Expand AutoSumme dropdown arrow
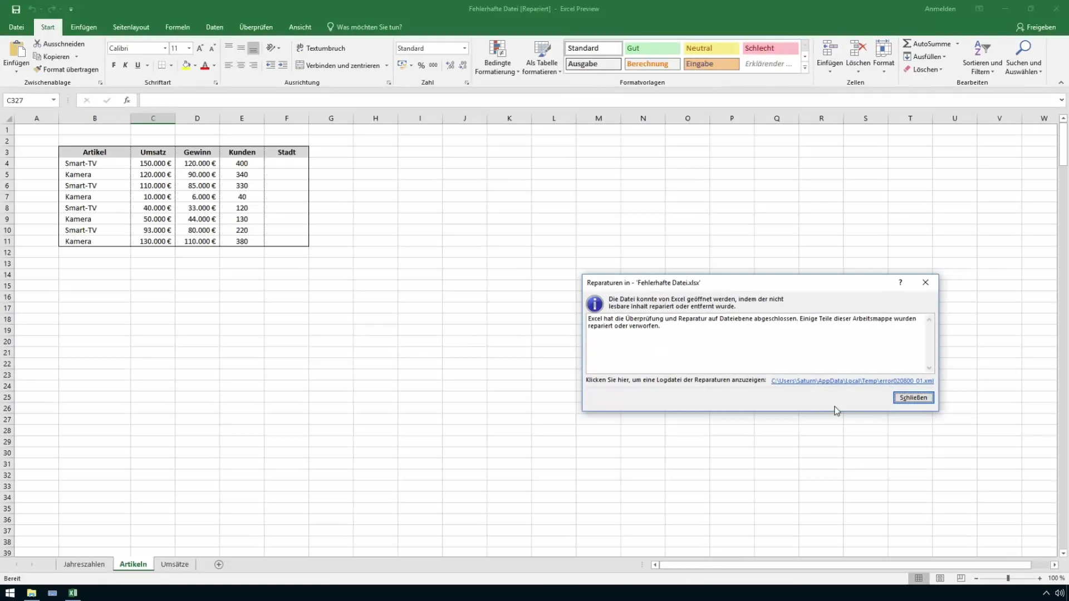 click(958, 43)
